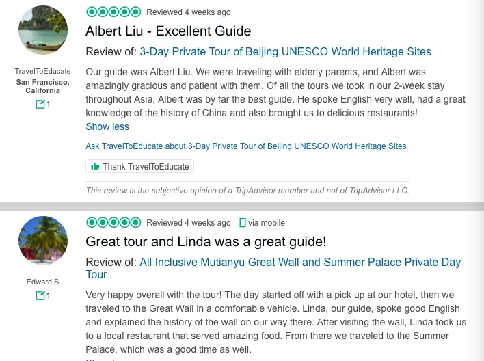The width and height of the screenshot is (484, 361).
Task: Ask TravelToEducate about the Beijing tour
Action: [x=246, y=146]
